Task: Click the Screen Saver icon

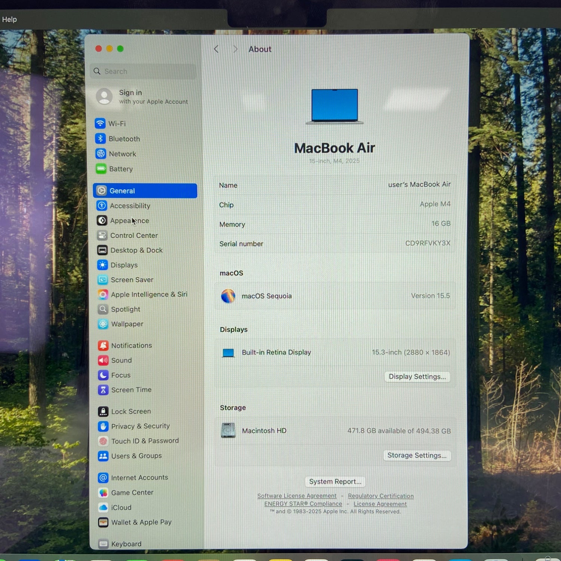Action: point(102,279)
